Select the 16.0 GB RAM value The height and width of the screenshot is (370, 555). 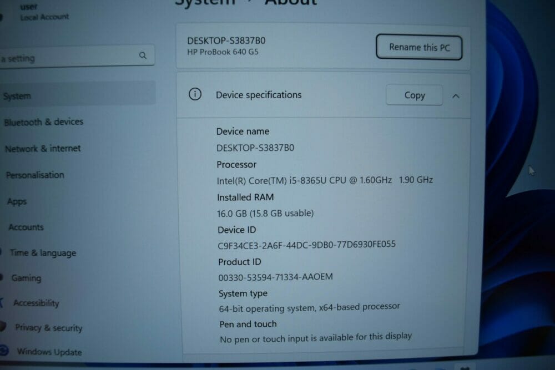click(265, 214)
